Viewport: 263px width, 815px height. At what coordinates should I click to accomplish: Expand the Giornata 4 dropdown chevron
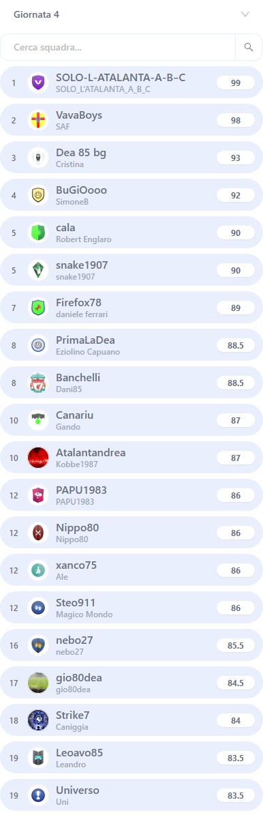point(245,14)
